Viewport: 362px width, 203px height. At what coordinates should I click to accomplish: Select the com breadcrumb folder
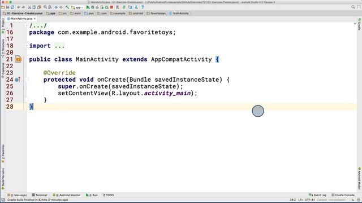102,14
